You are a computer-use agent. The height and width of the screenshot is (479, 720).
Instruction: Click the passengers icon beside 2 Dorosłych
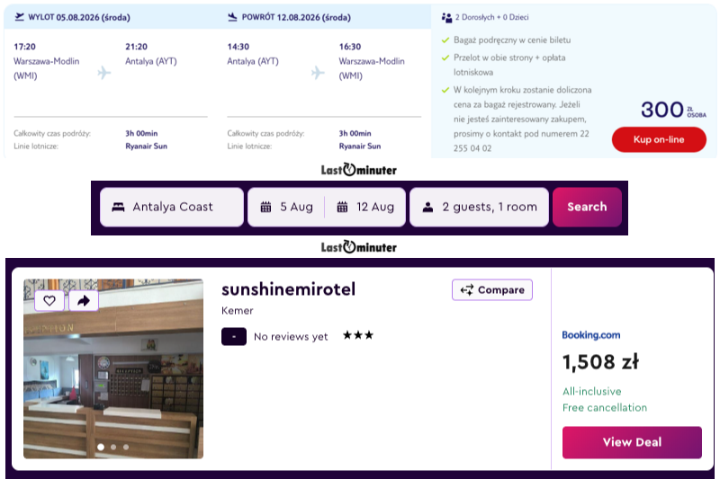point(446,17)
